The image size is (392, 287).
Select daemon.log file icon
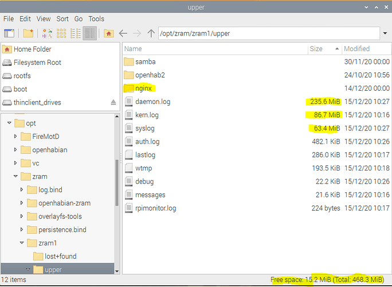(129, 102)
